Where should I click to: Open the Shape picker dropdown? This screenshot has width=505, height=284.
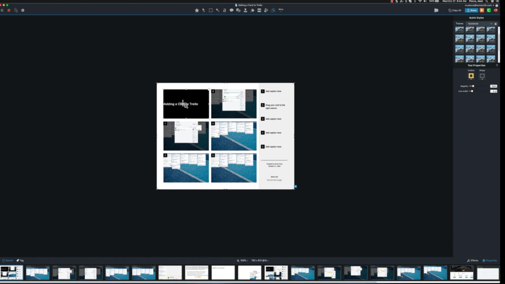coord(482,76)
